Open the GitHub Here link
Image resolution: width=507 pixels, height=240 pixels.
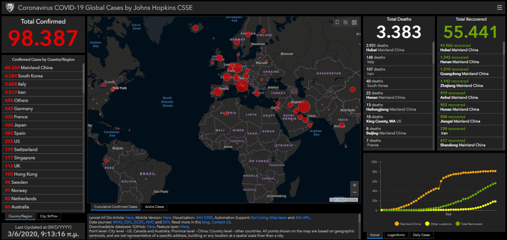click(151, 227)
